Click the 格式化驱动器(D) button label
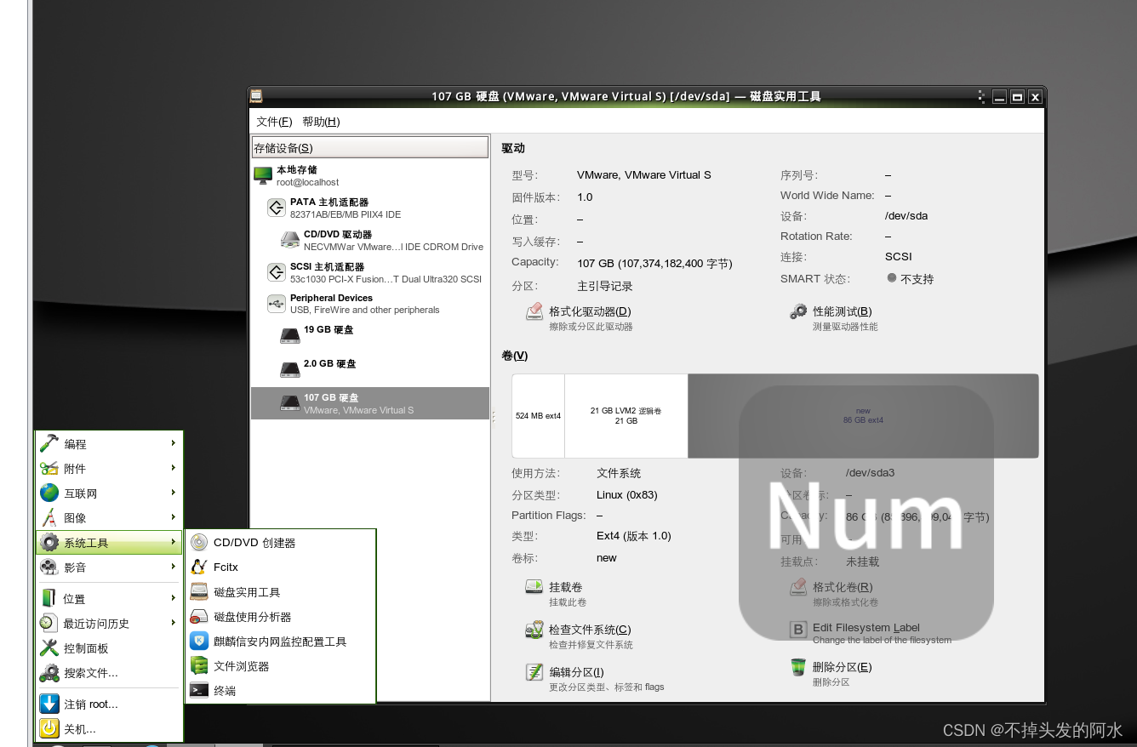 tap(590, 311)
